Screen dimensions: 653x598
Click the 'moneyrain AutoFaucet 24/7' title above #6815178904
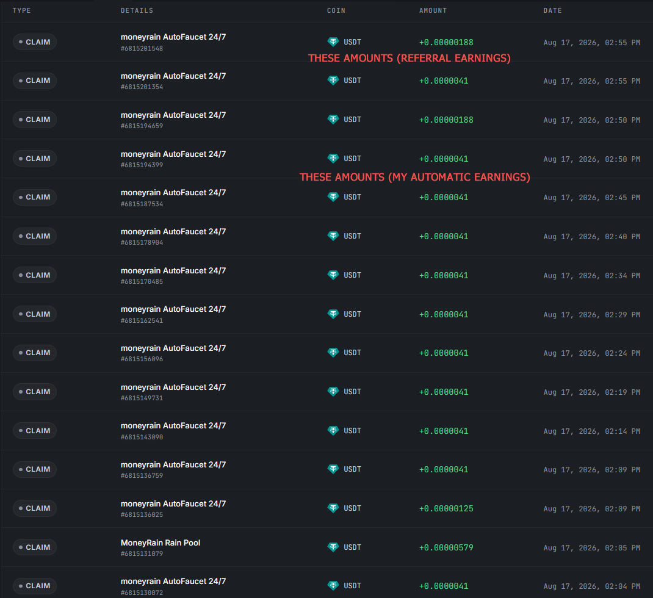point(173,231)
